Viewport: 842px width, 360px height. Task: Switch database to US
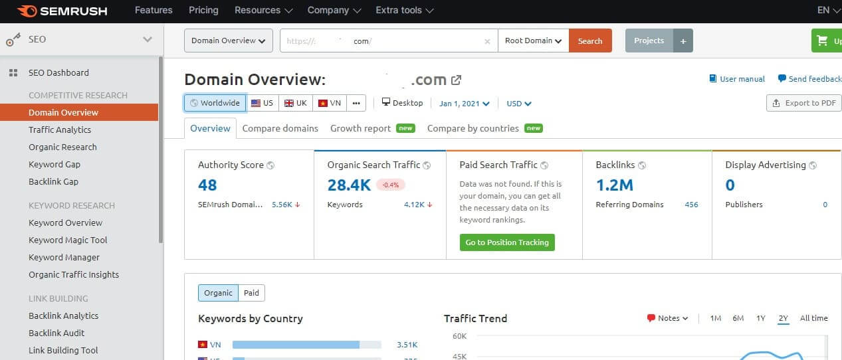(x=263, y=104)
